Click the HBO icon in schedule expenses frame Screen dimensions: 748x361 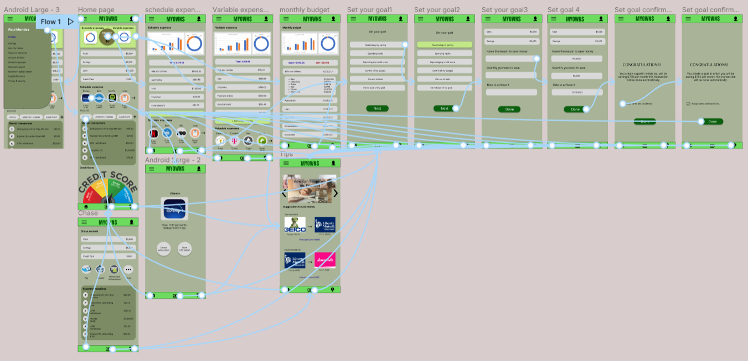coord(181,133)
